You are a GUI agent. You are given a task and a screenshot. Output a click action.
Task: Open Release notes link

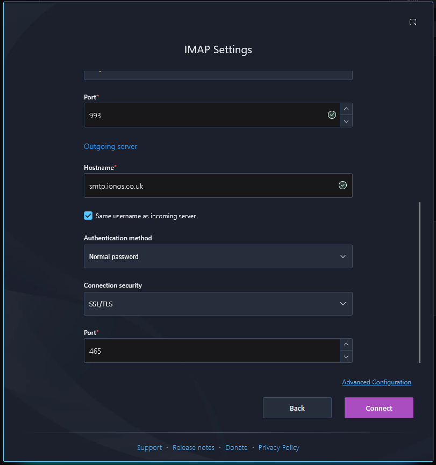194,447
